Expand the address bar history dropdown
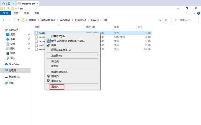Viewport: 201px width, 125px height. pos(160,20)
